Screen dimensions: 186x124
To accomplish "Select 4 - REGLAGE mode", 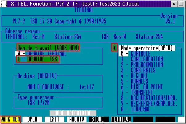I will coord(134,76).
